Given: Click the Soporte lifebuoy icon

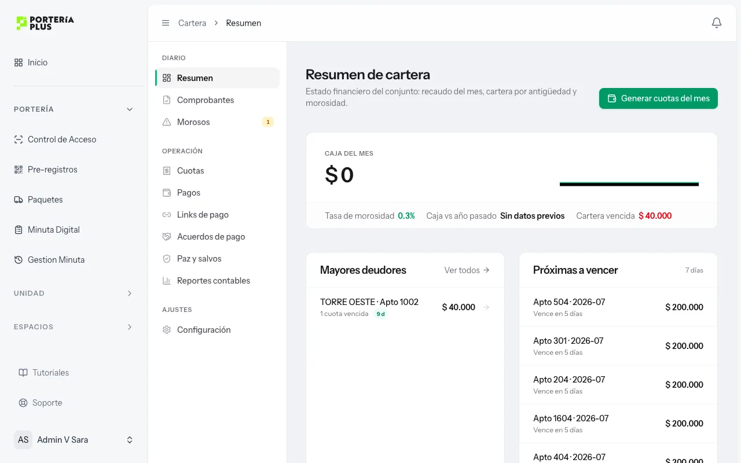Looking at the screenshot, I should point(23,403).
